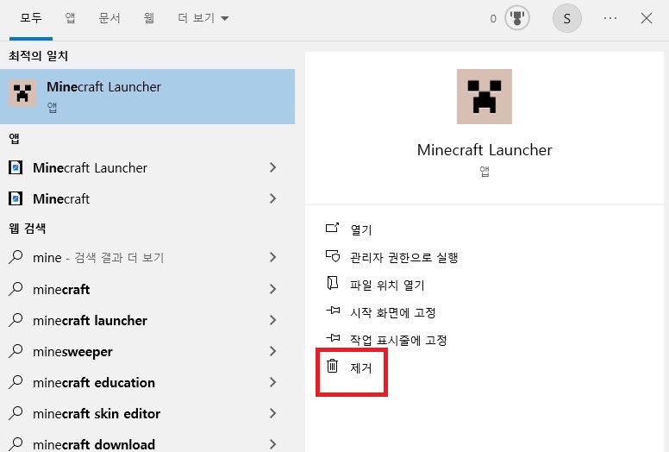Click the Minecraft Launcher title in preview pane
The image size is (669, 452).
[x=485, y=150]
